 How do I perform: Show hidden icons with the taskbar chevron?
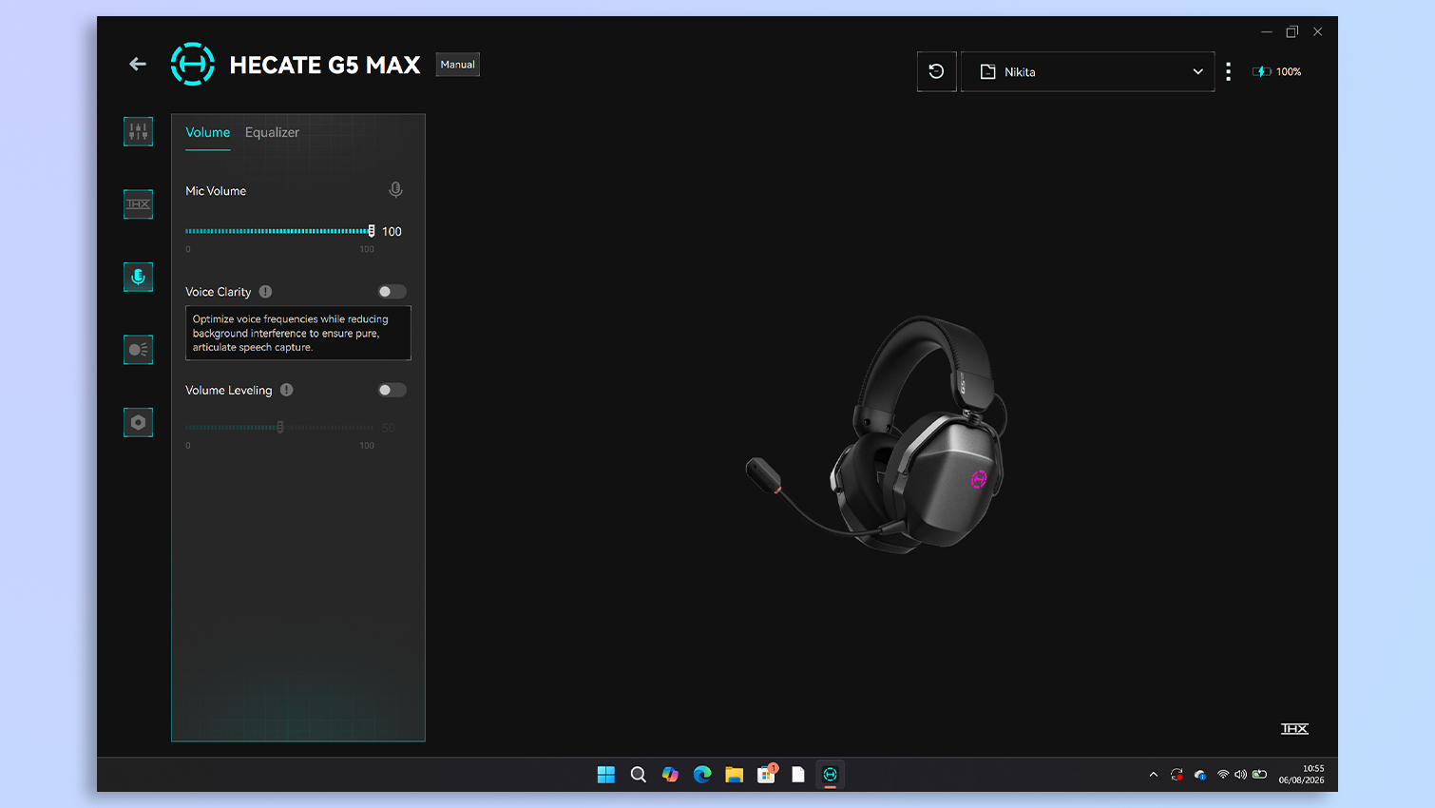coord(1154,775)
